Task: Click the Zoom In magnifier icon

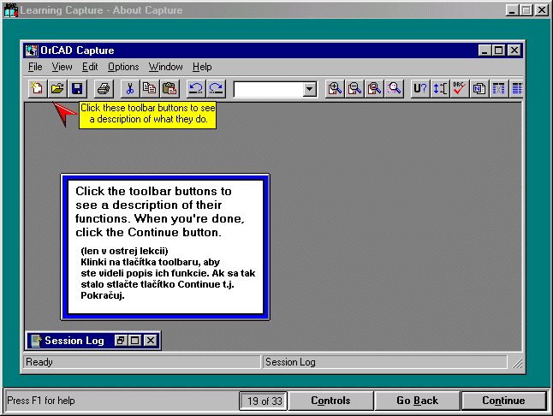Action: (x=335, y=88)
